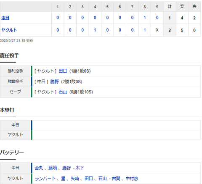Click 中日 9th inning score 0
Screen dimensions: 202x184
(x=157, y=18)
